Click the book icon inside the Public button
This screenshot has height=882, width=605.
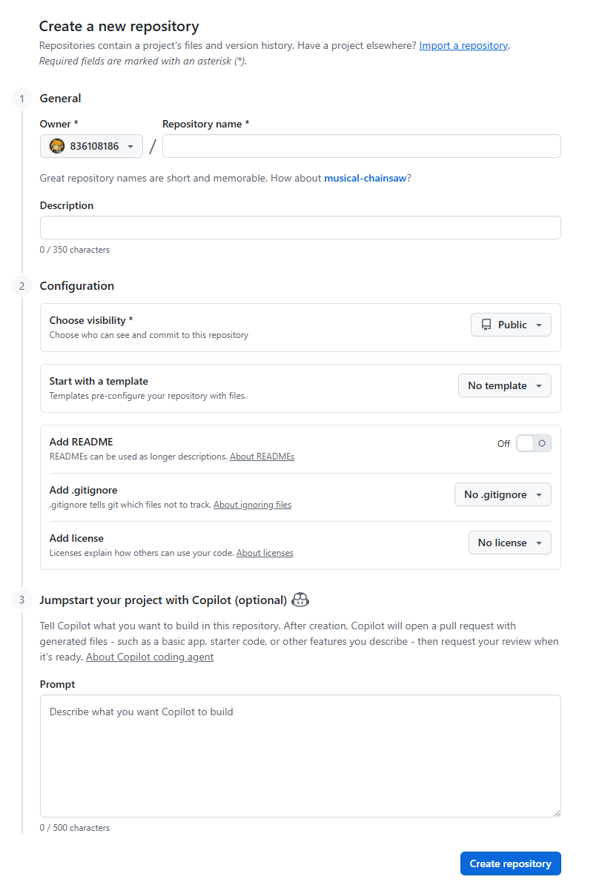(487, 325)
